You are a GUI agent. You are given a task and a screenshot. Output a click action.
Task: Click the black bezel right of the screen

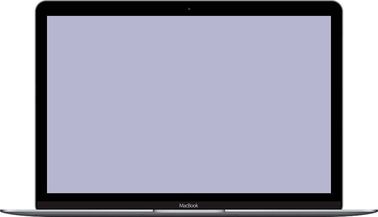point(336,105)
